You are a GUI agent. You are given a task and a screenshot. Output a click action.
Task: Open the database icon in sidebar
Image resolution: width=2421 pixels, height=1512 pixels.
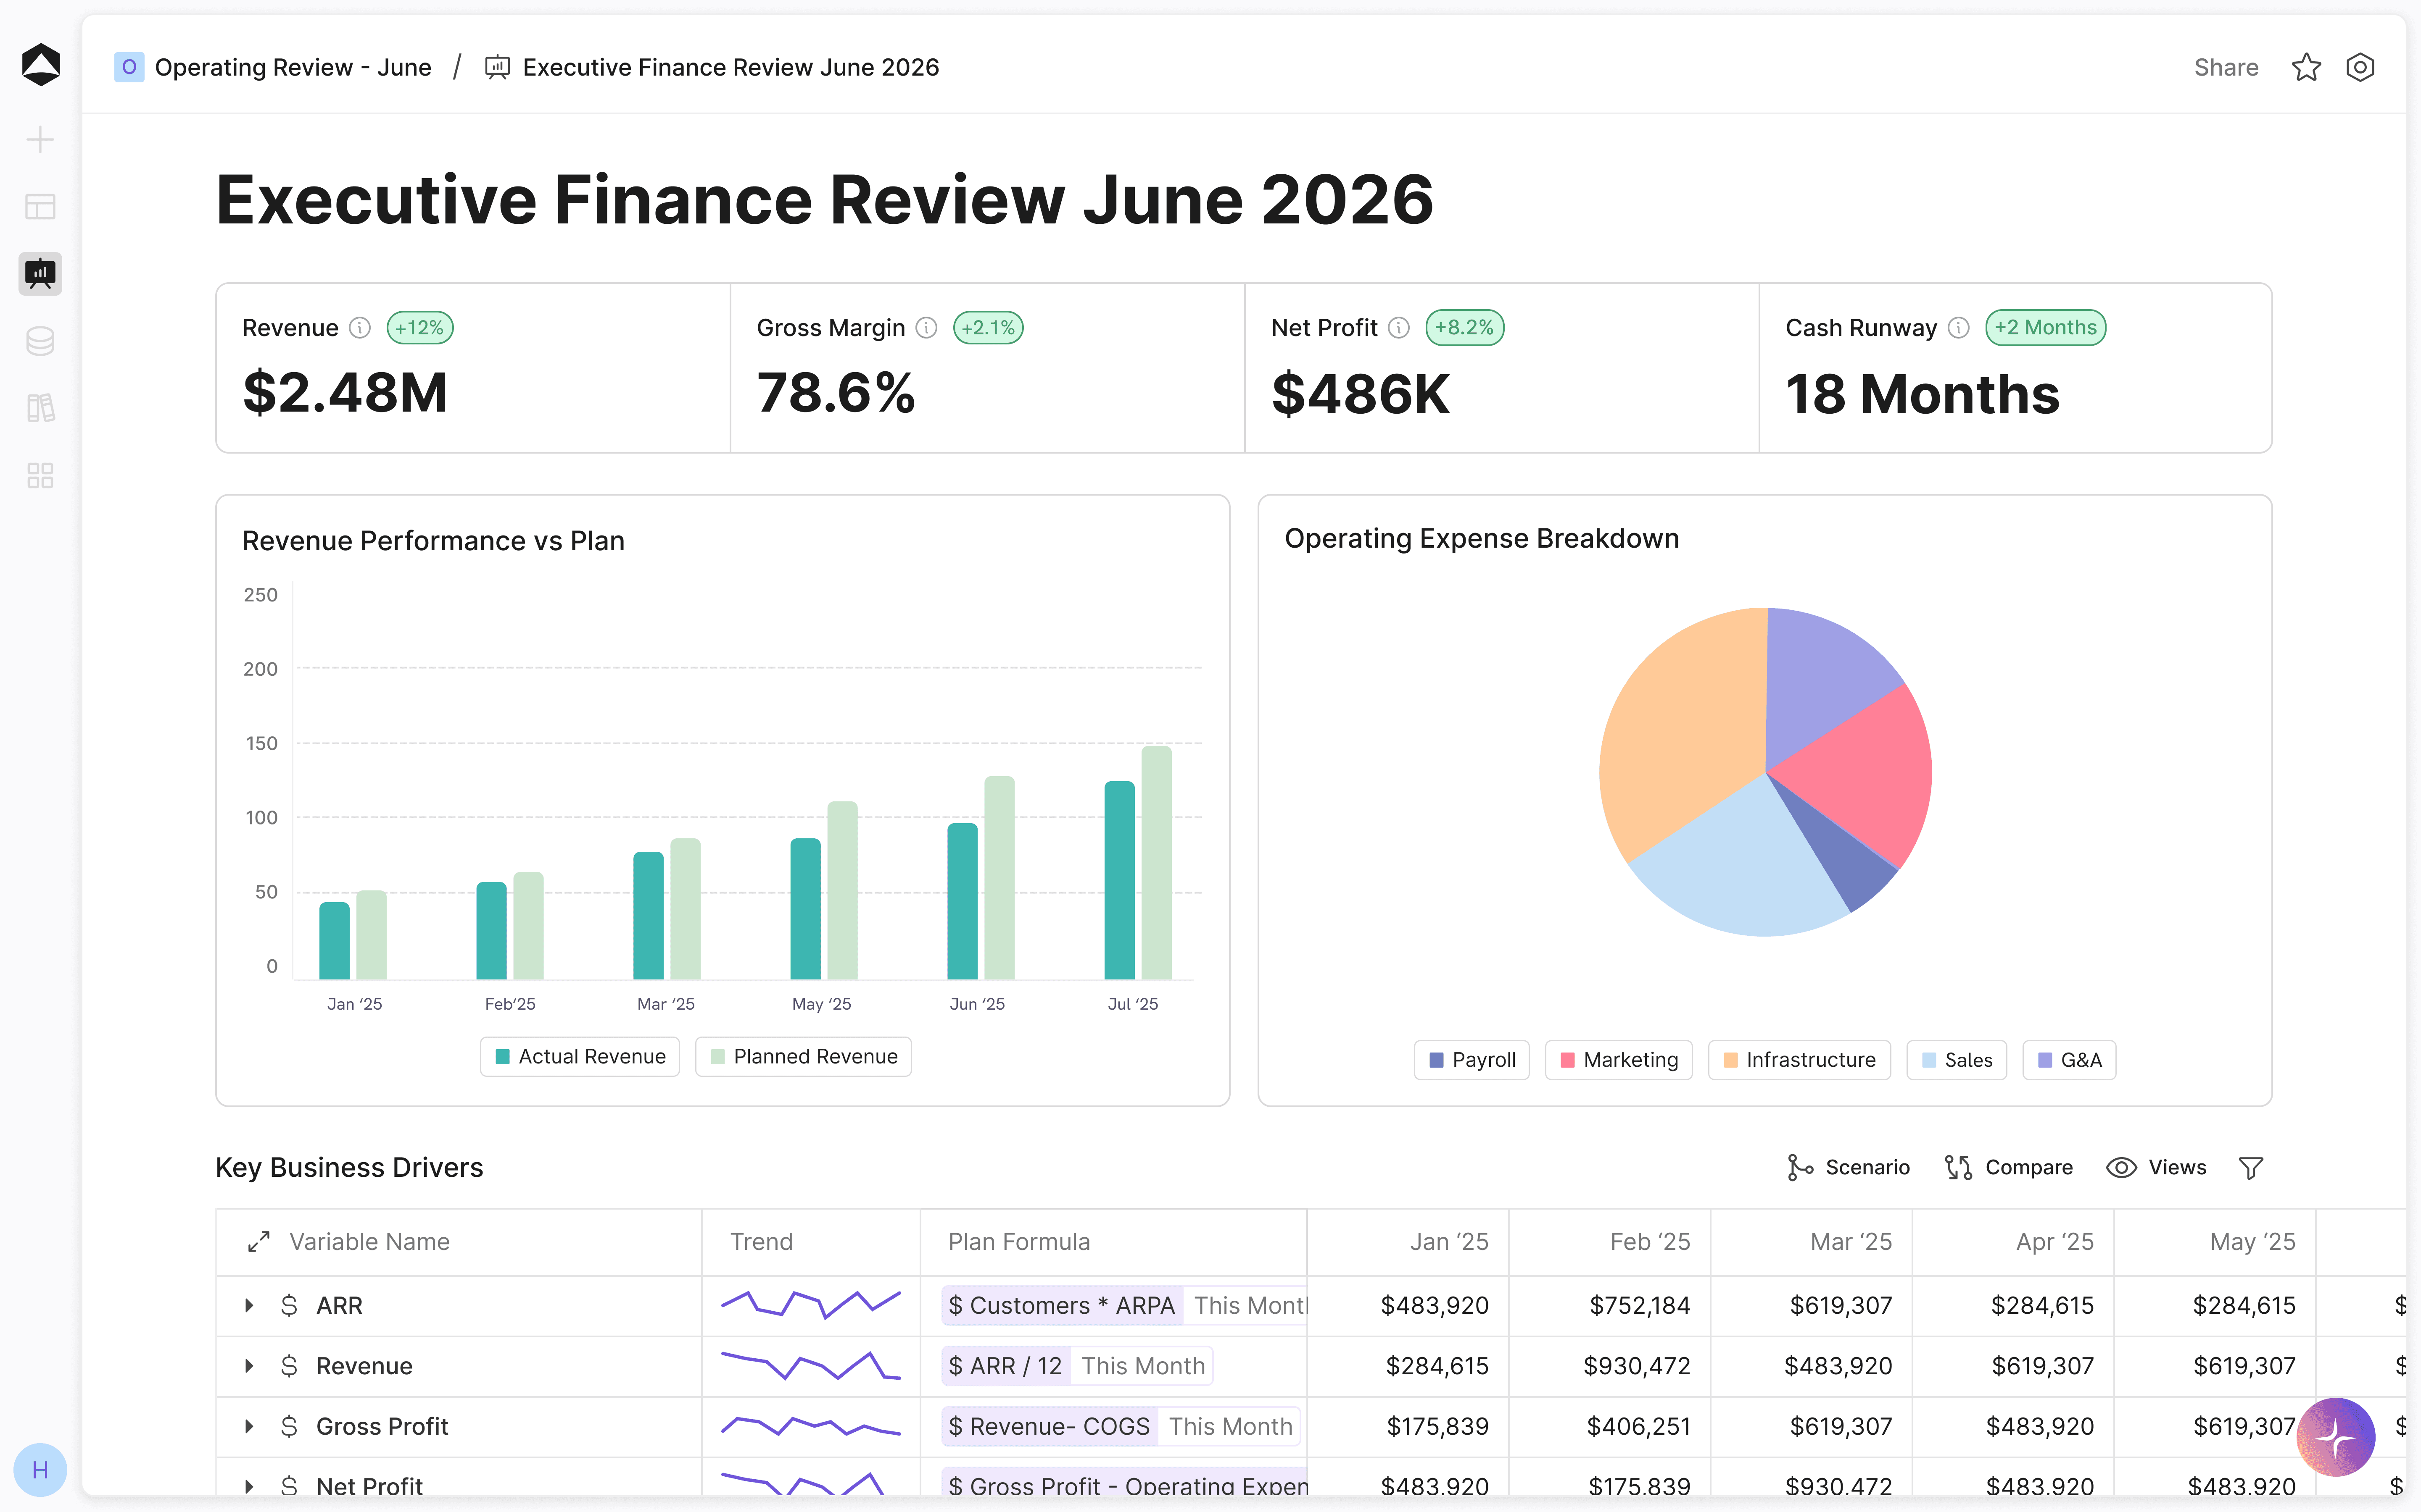(40, 341)
